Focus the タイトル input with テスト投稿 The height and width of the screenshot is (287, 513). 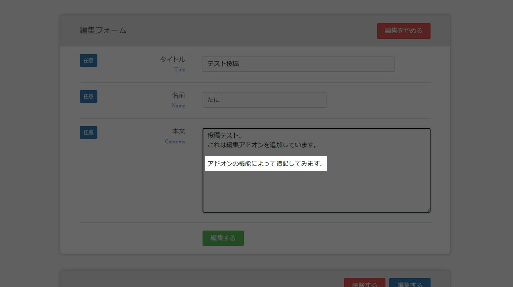pos(299,64)
